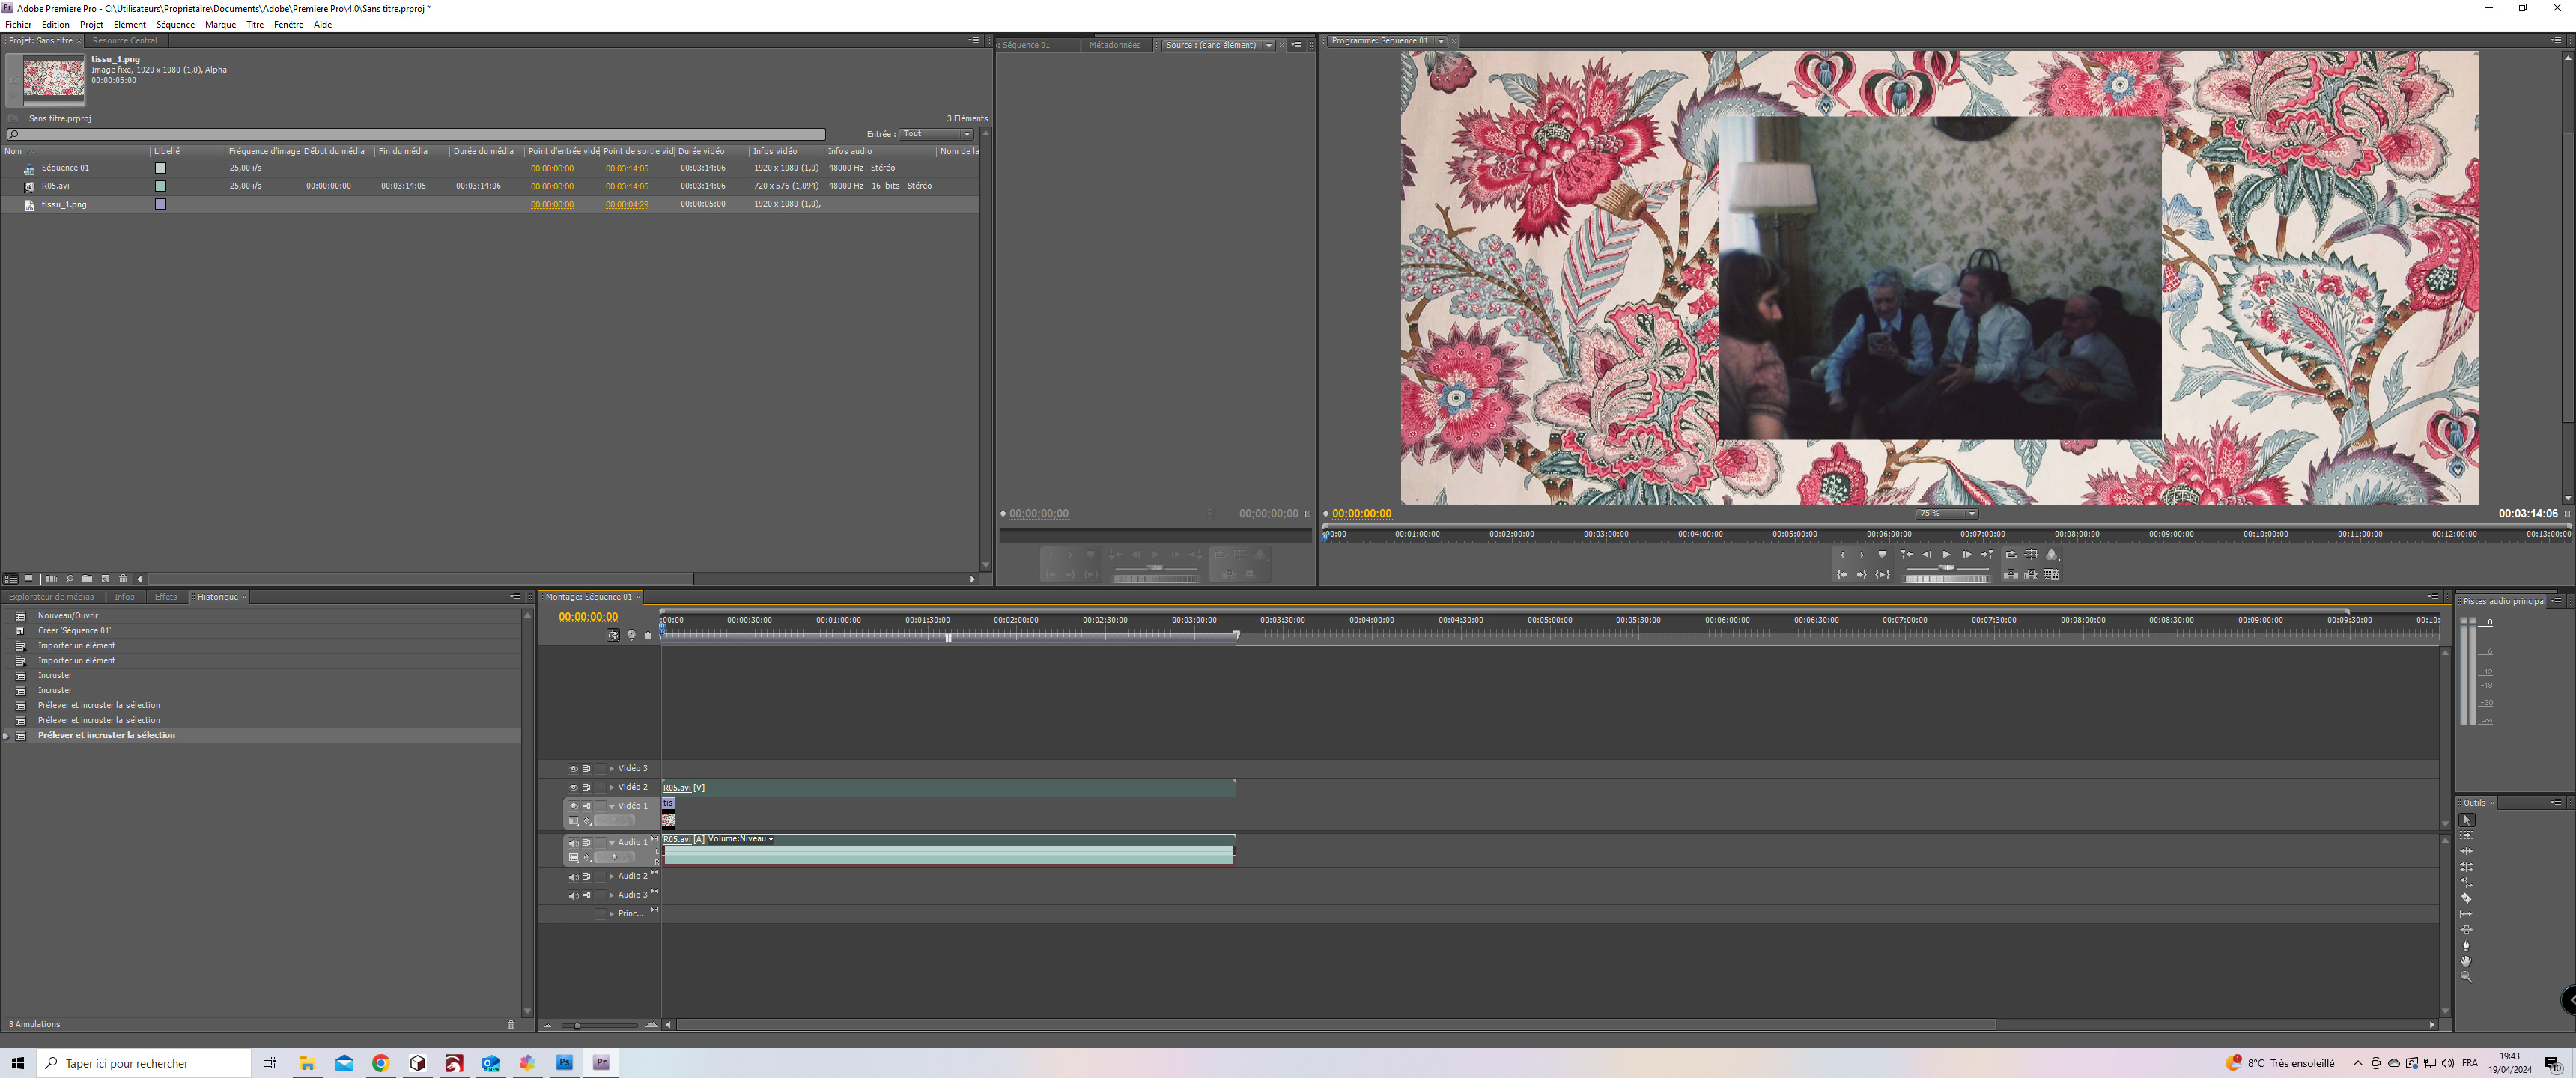Open the Entrée Tout dropdown in Project panel
Viewport: 2576px width, 1078px height.
click(x=936, y=134)
